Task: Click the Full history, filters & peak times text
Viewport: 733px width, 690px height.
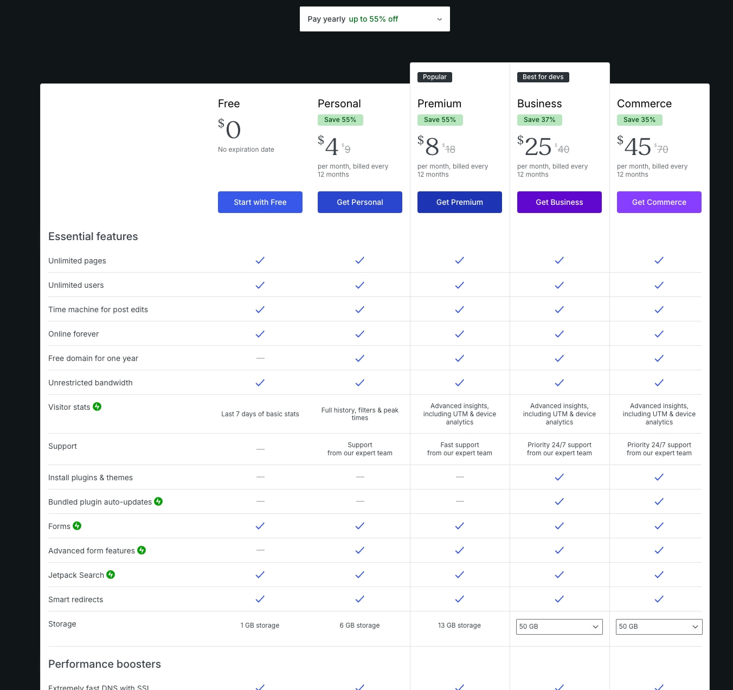Action: (x=360, y=414)
